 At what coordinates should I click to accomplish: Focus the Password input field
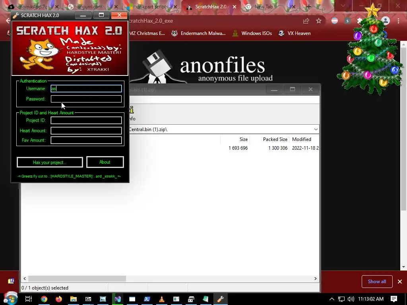[86, 99]
